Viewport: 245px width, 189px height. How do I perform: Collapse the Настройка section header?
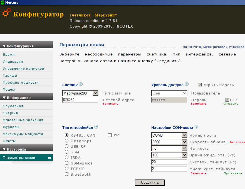[26, 148]
